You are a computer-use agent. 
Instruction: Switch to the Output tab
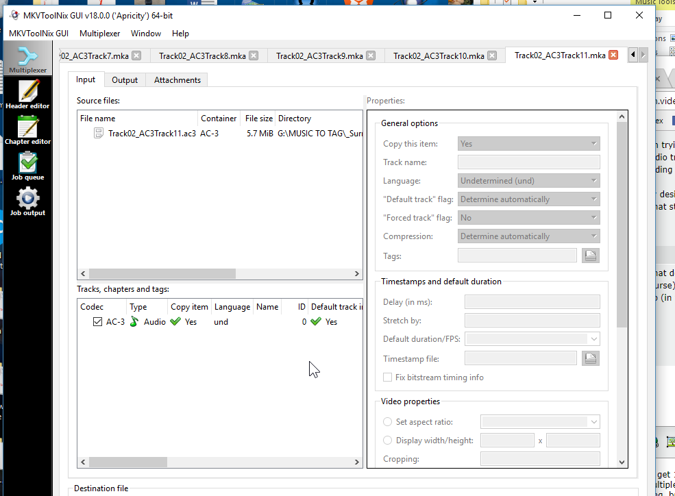125,80
